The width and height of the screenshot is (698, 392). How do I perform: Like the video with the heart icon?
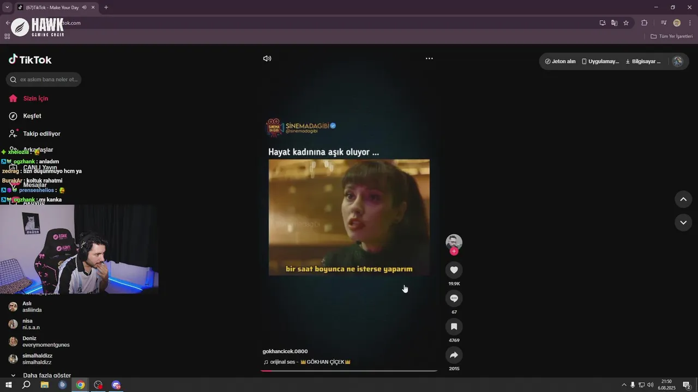click(454, 270)
